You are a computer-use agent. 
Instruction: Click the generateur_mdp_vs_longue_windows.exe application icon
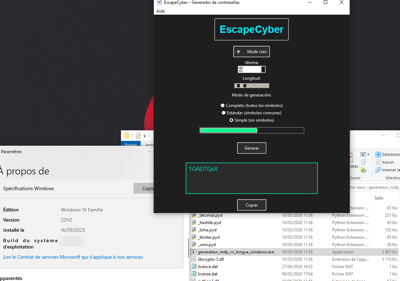(x=194, y=252)
